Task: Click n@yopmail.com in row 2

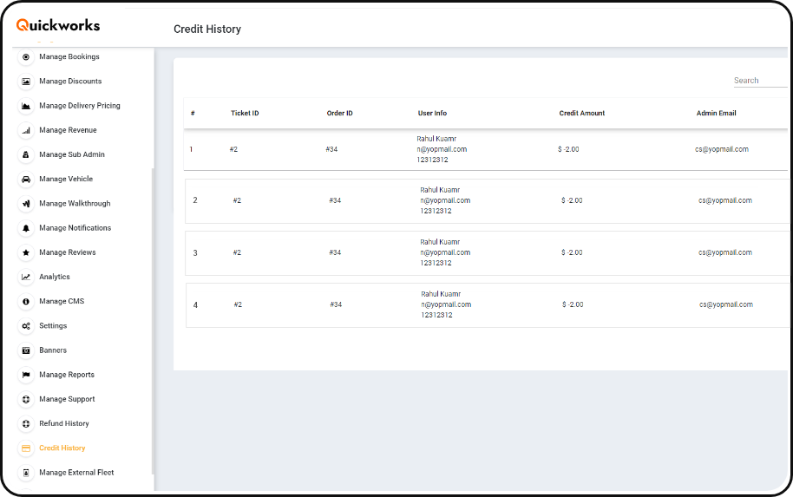Action: [x=445, y=200]
